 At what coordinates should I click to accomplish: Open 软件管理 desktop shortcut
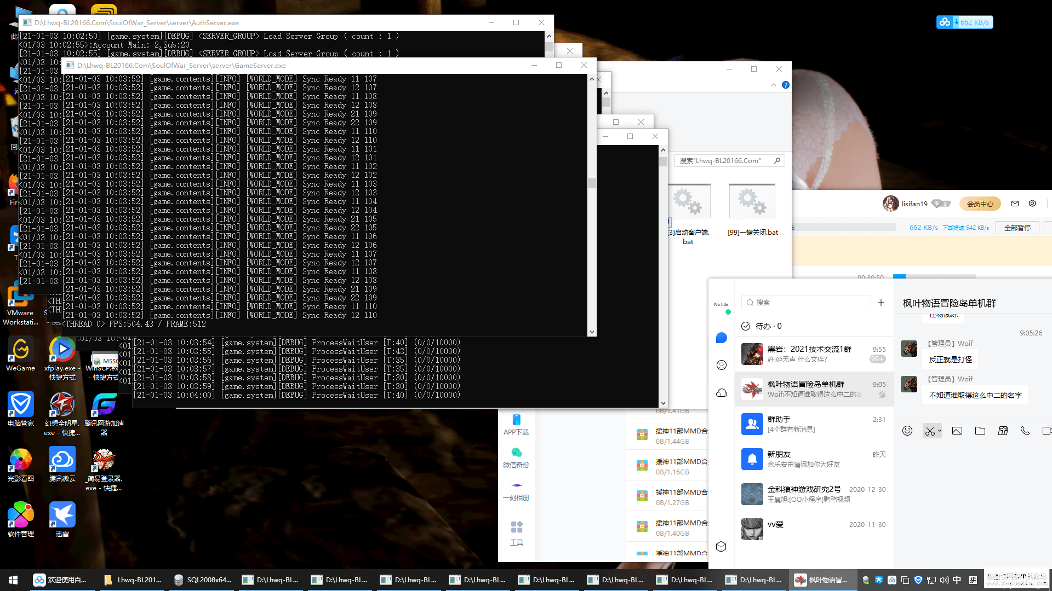[x=21, y=519]
